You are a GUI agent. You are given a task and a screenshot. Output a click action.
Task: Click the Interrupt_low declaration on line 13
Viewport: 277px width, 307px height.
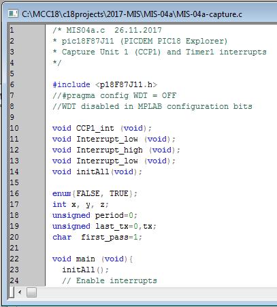(x=114, y=161)
